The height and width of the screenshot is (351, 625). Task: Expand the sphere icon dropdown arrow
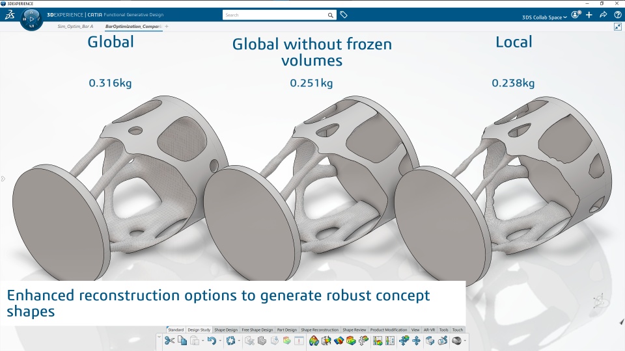(x=465, y=341)
